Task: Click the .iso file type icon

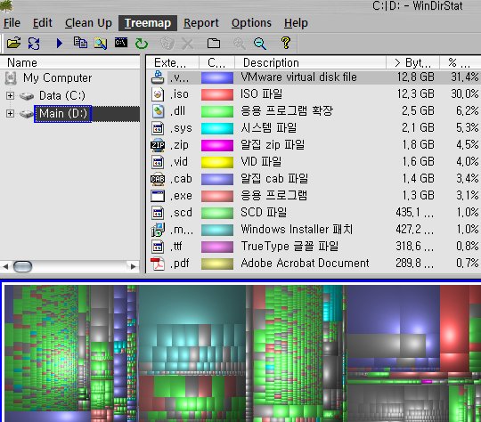Action: tap(158, 94)
